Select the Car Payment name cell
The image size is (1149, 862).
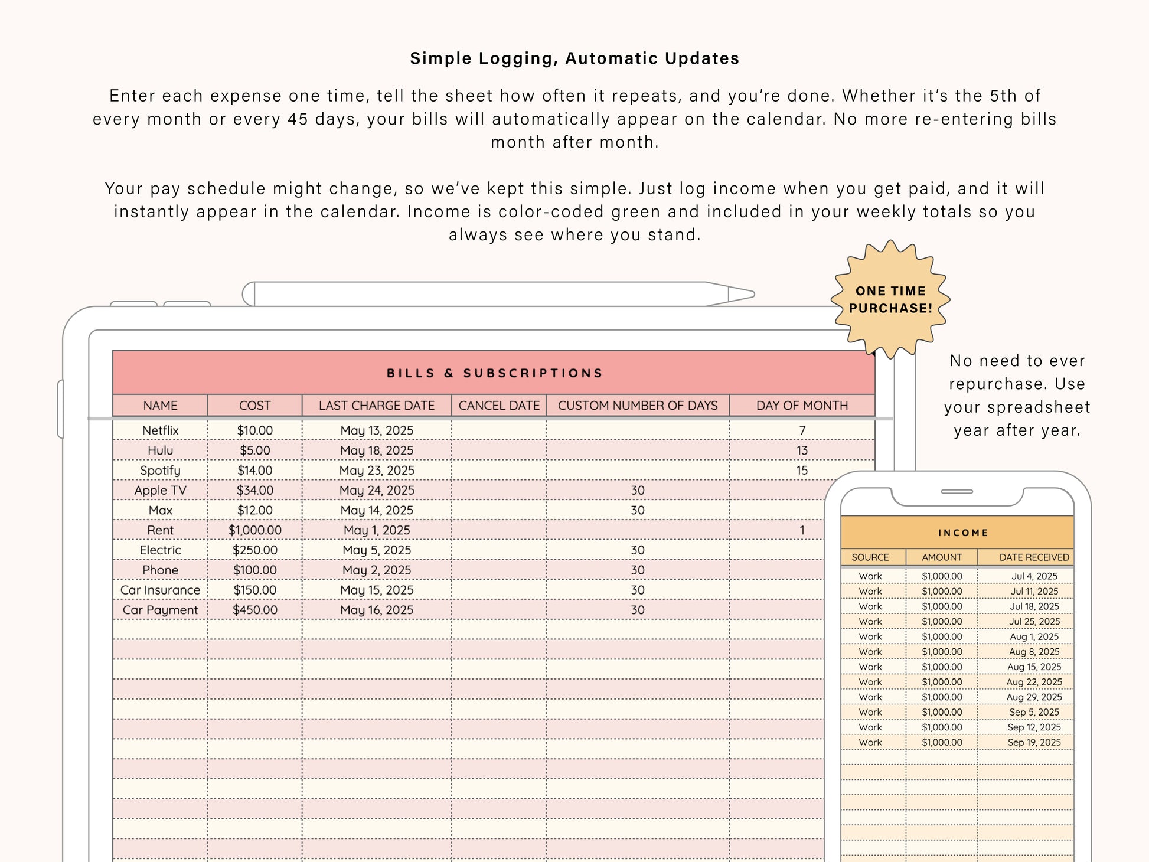pos(160,610)
